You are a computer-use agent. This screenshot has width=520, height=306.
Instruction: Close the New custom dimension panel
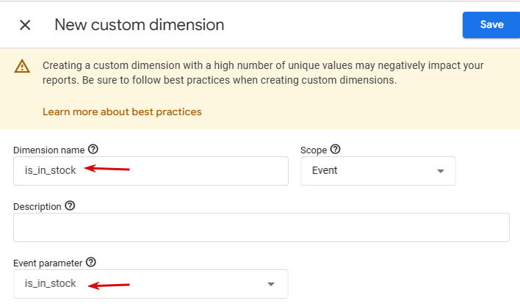25,25
